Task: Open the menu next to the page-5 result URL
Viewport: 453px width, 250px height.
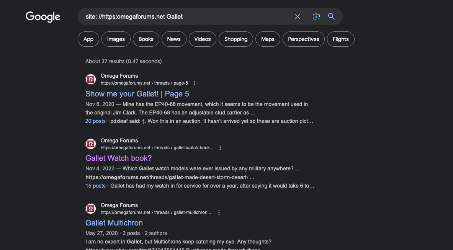Action: tap(195, 83)
